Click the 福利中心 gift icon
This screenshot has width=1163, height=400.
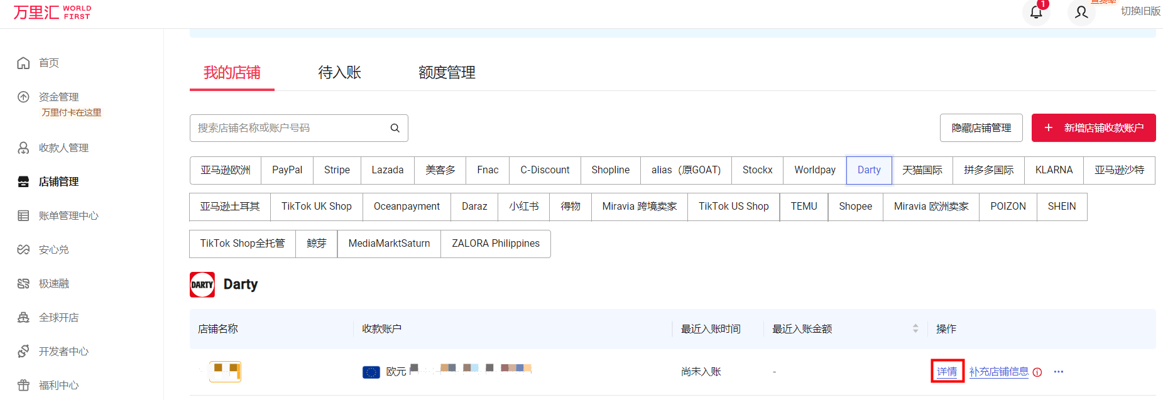click(23, 385)
